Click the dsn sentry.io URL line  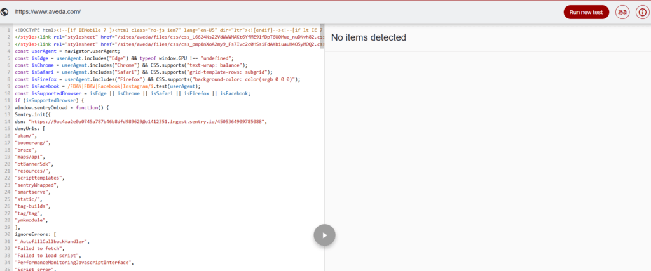140,121
